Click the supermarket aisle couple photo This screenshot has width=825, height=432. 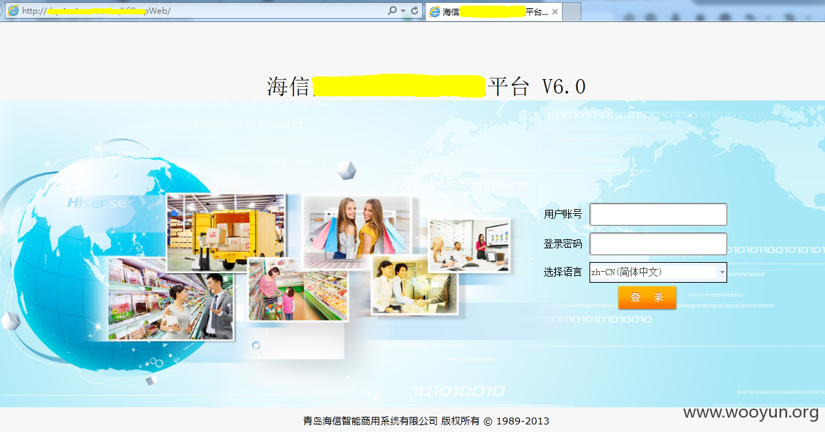click(171, 299)
